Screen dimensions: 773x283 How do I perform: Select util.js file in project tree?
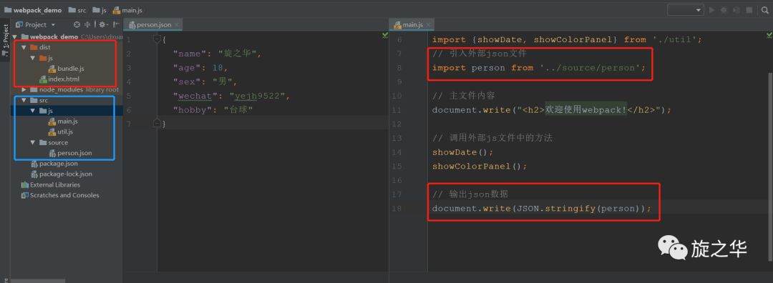coord(61,132)
